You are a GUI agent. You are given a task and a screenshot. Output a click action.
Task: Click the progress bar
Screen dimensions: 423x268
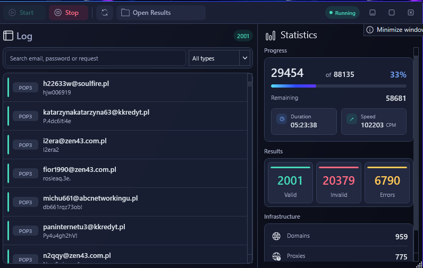tap(339, 86)
